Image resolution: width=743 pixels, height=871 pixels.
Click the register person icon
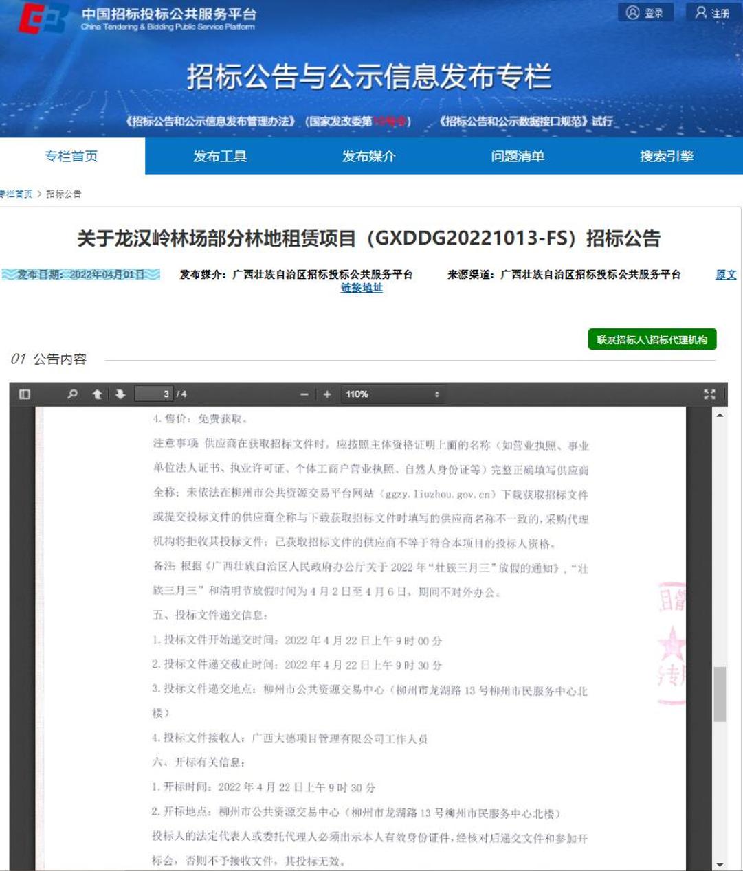coord(700,12)
